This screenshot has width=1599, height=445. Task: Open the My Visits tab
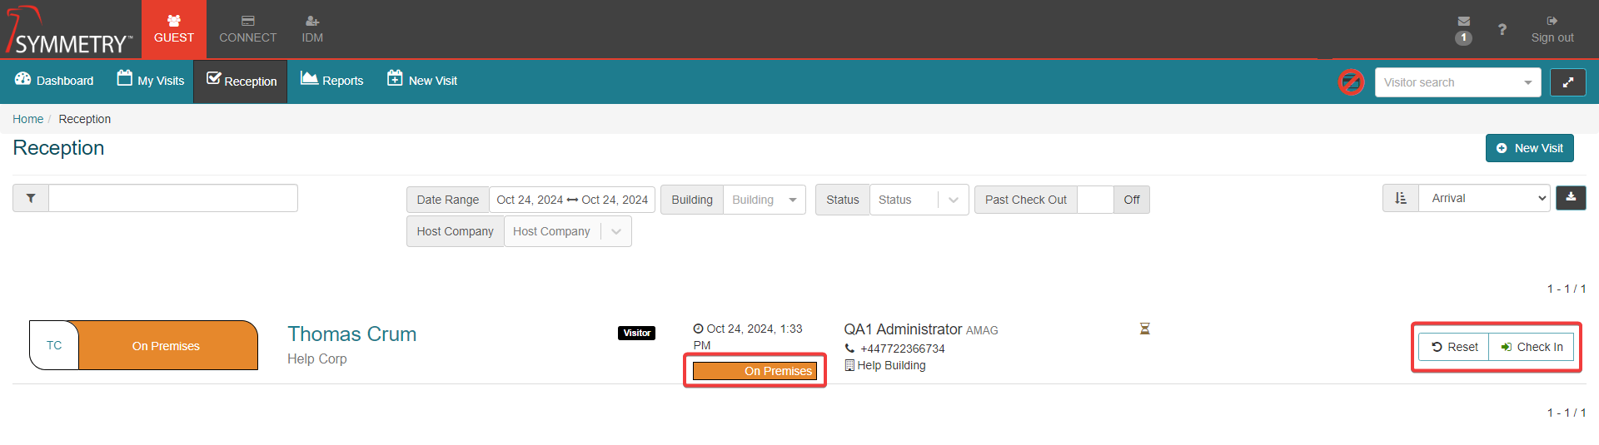pos(151,81)
